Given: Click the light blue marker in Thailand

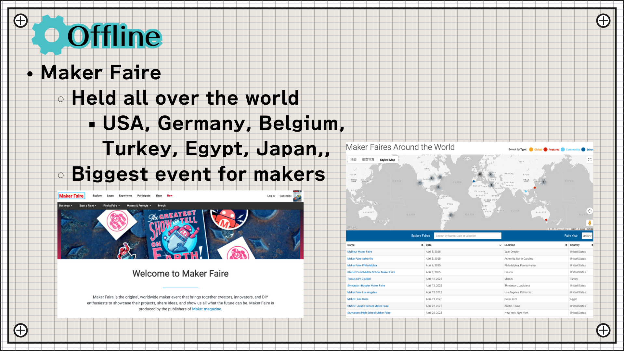Looking at the screenshot, I should pos(526,191).
